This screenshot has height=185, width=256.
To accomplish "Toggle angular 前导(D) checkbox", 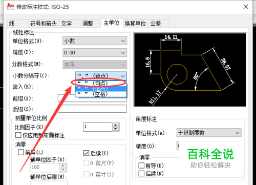I will point(141,166).
